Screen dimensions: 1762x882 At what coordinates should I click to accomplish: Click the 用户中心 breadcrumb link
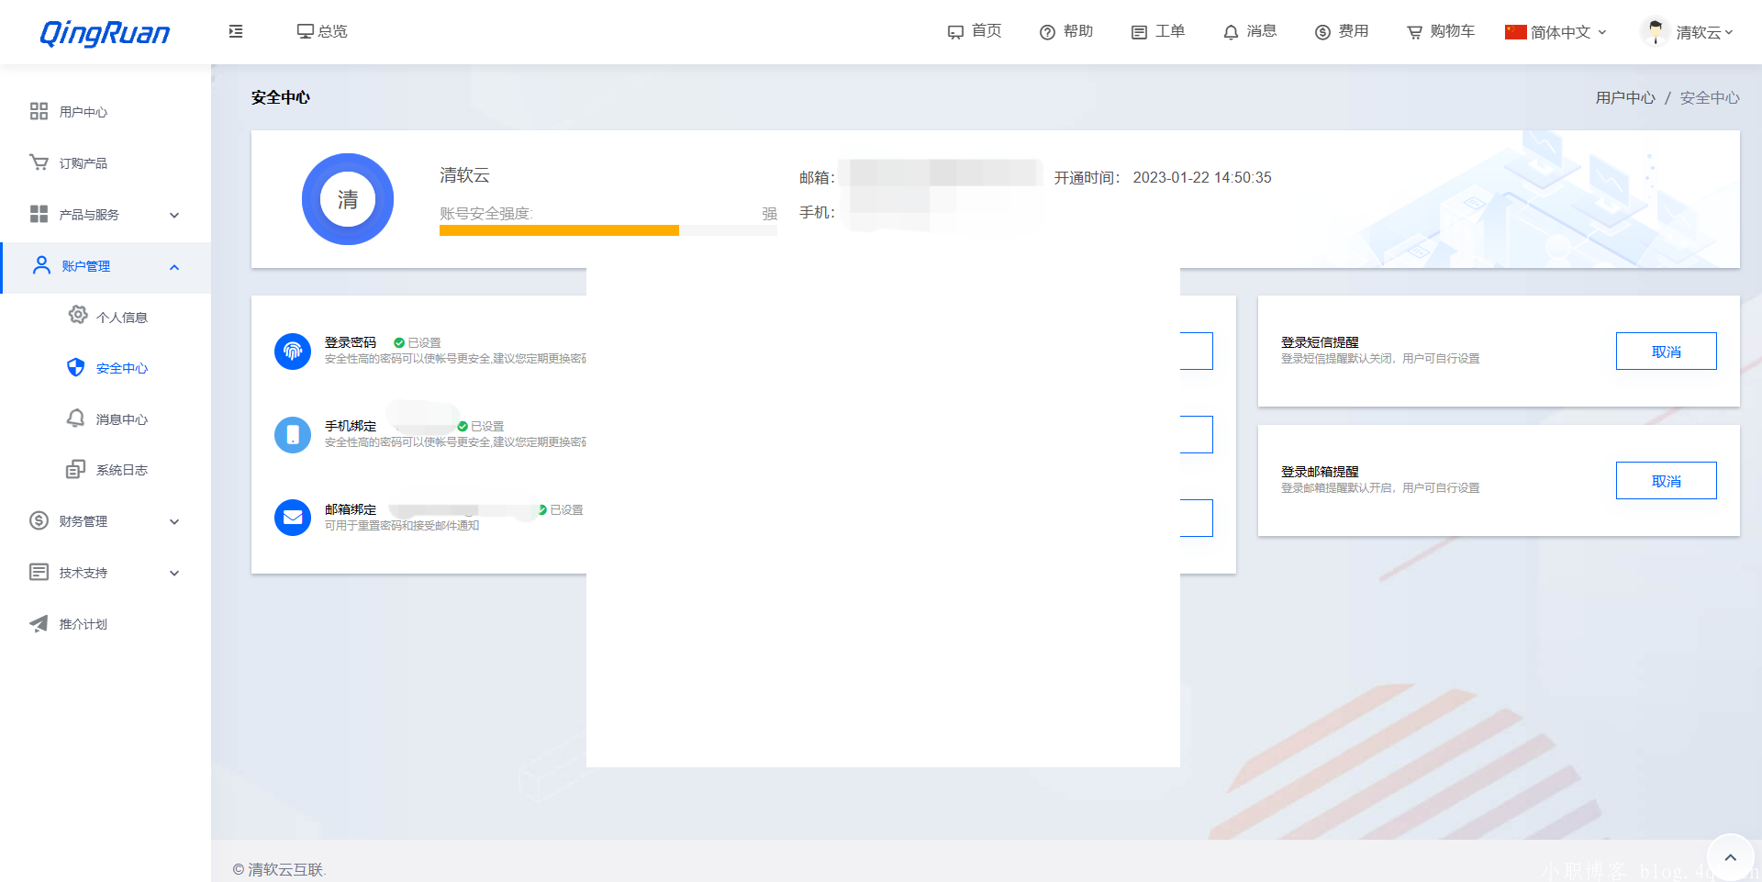coord(1624,98)
